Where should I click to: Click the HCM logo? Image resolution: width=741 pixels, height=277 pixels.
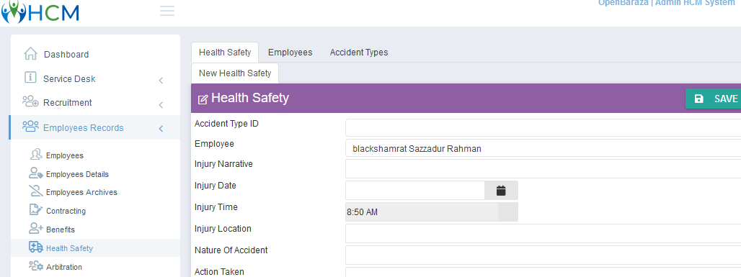pos(40,12)
